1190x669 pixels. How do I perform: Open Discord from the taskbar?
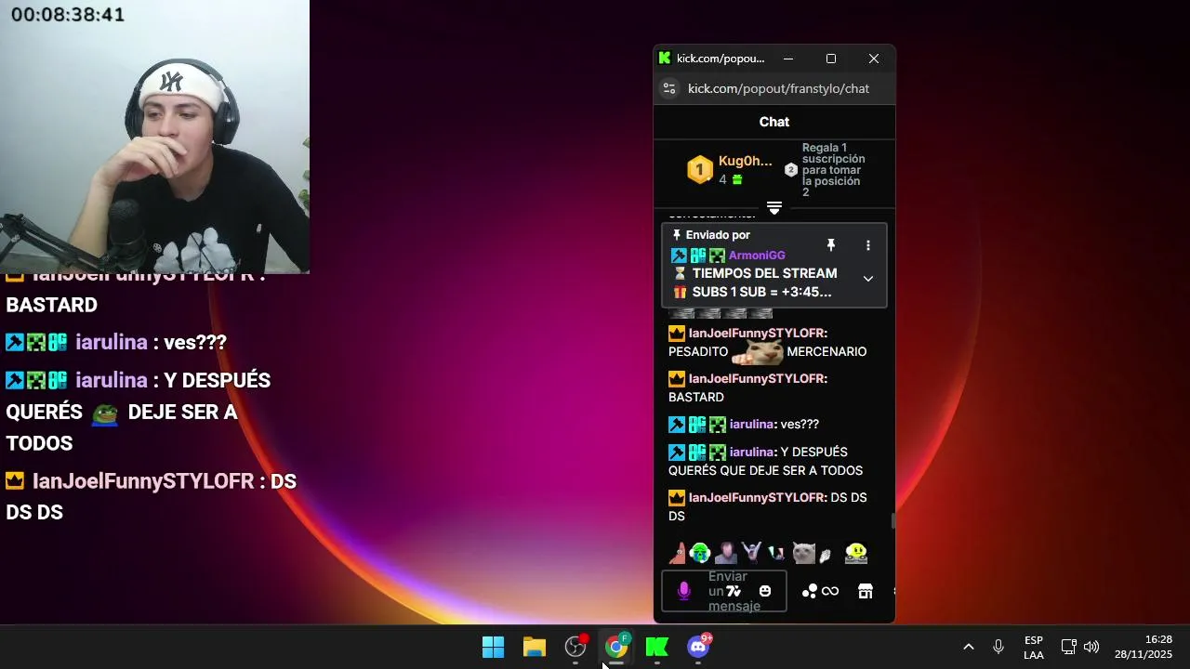(698, 647)
